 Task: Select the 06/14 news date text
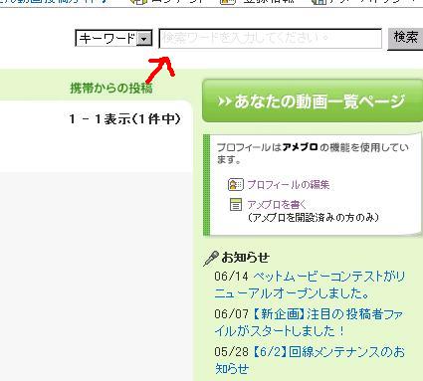pos(231,277)
